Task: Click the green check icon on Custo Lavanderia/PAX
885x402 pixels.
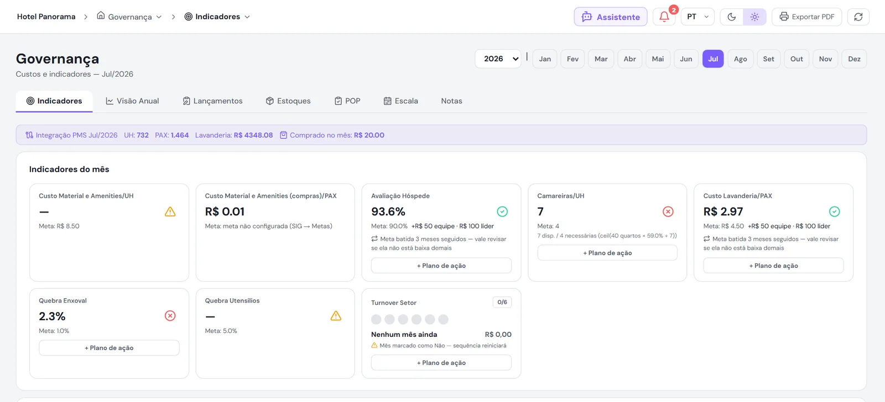Action: [x=835, y=211]
